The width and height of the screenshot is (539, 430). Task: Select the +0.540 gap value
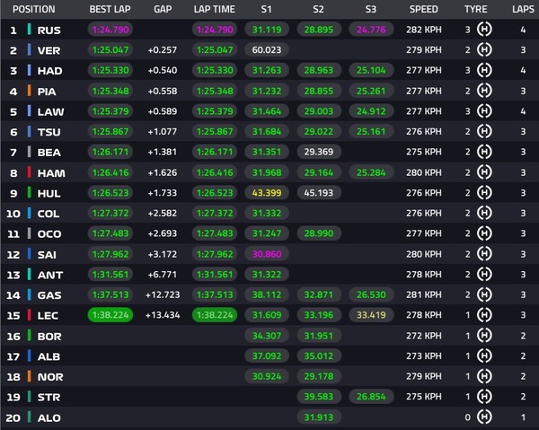coord(163,70)
